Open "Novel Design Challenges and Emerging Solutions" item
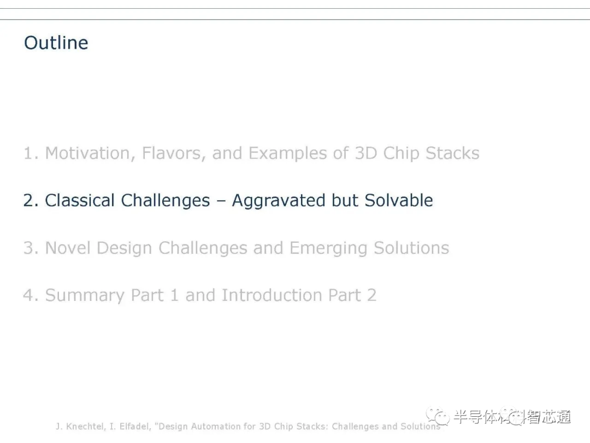Image resolution: width=590 pixels, height=443 pixels. click(237, 248)
